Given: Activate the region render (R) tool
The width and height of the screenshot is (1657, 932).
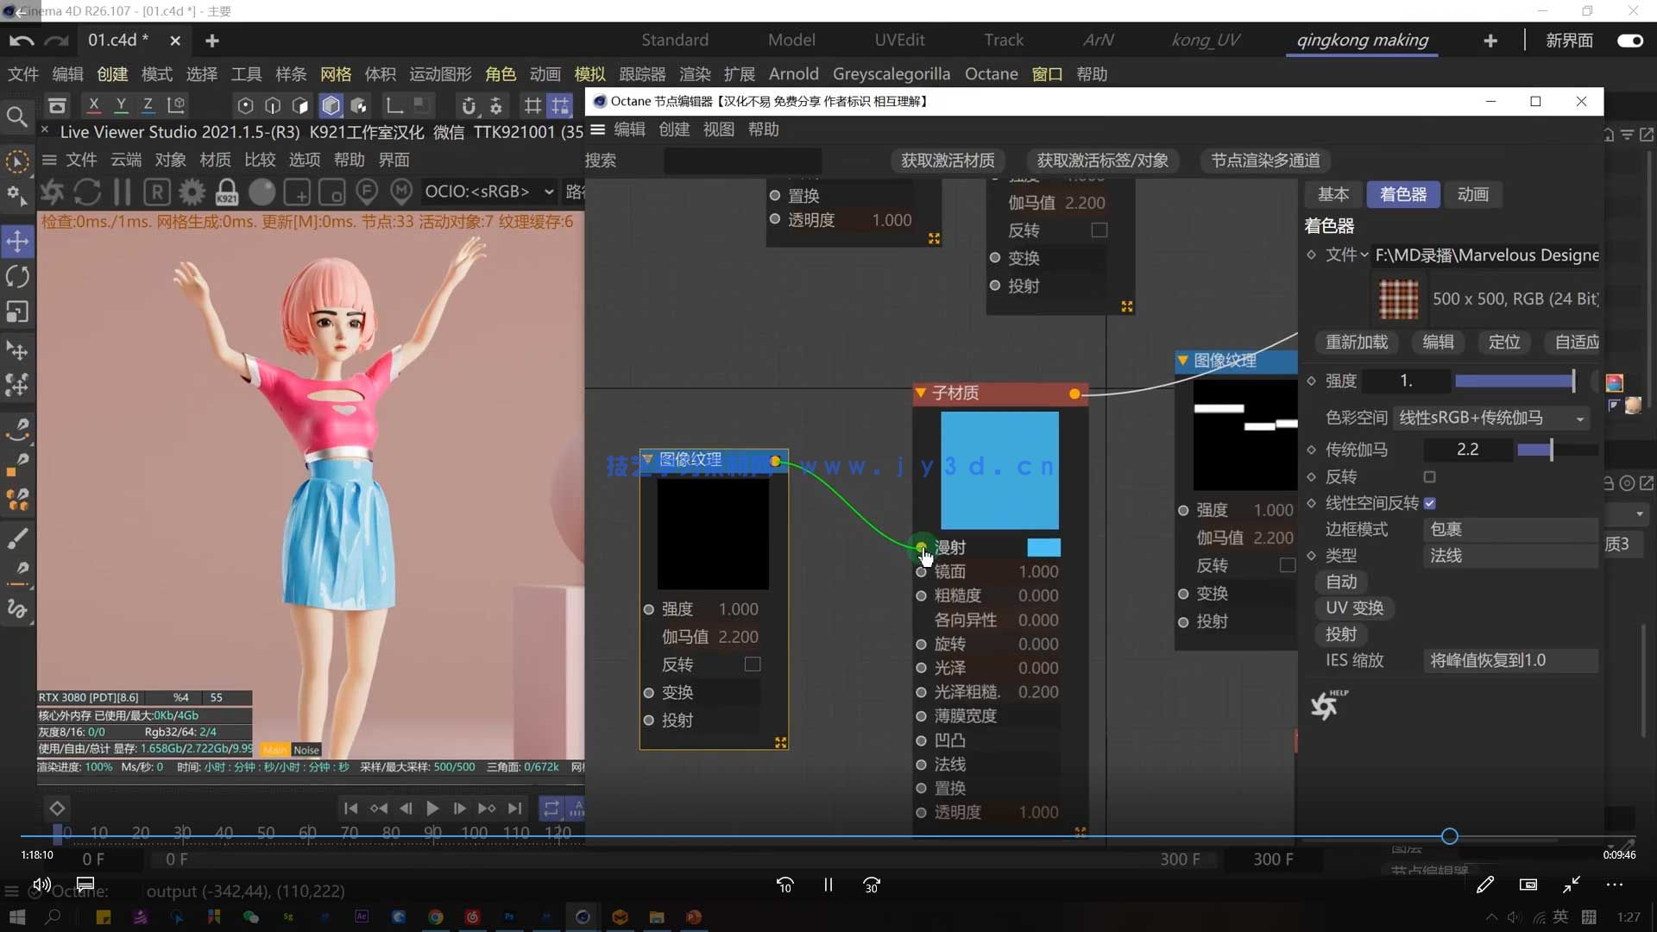Looking at the screenshot, I should pyautogui.click(x=156, y=191).
